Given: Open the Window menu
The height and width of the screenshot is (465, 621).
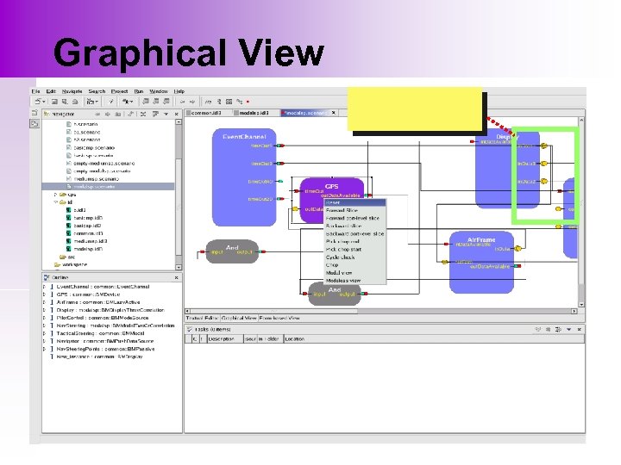Looking at the screenshot, I should pyautogui.click(x=159, y=91).
